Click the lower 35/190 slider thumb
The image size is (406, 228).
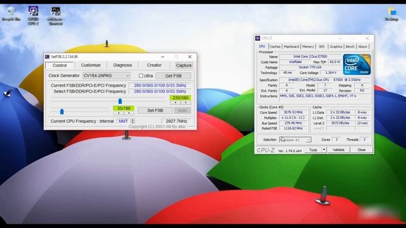[62, 111]
